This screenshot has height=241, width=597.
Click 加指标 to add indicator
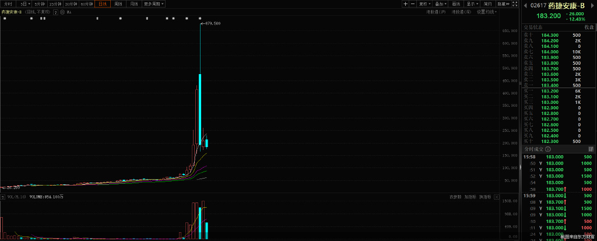pos(470,197)
